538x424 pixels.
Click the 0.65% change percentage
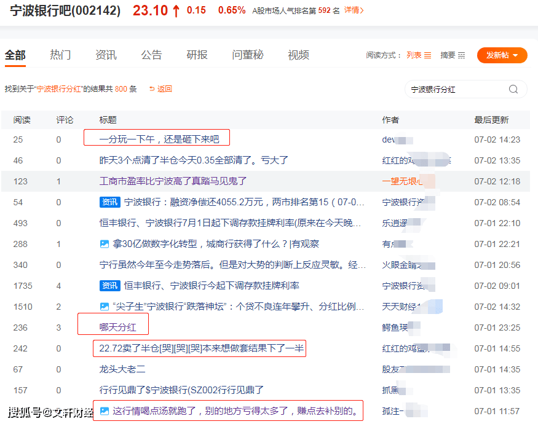click(x=232, y=10)
